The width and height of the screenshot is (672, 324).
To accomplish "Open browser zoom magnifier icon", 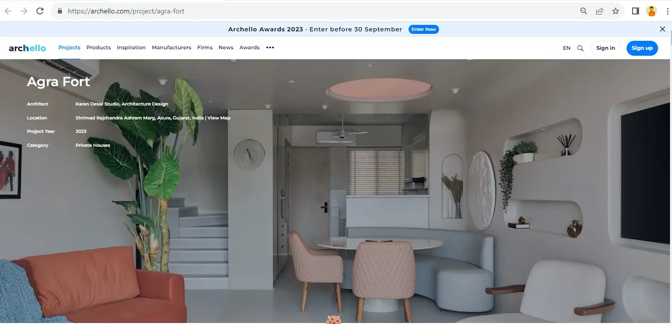I will click(x=584, y=11).
